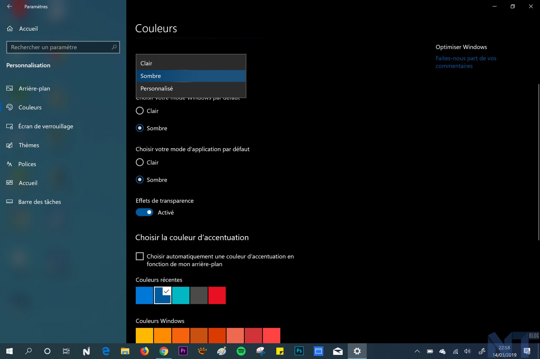The width and height of the screenshot is (540, 359).
Task: Click the back arrow in Paramètres
Action: click(9, 6)
